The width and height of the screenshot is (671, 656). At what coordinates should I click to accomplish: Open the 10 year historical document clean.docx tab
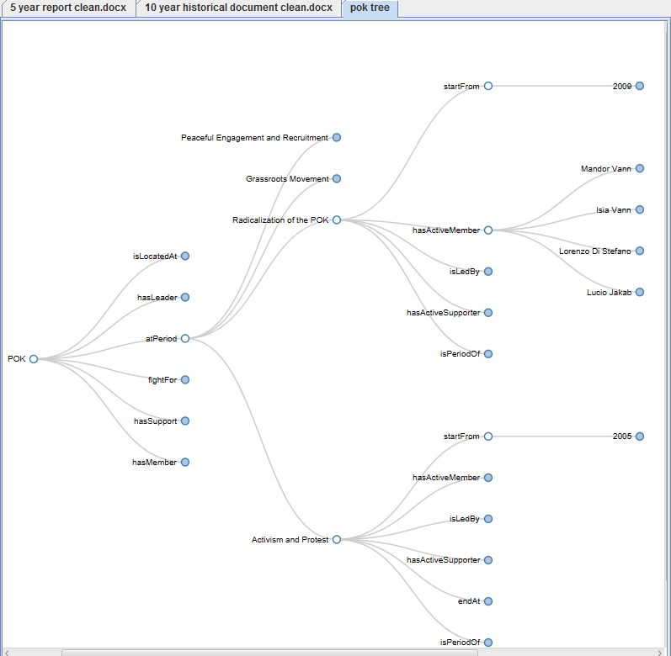(238, 8)
